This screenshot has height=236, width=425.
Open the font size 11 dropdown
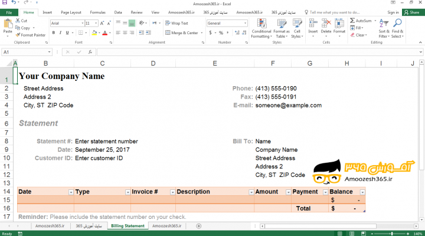[x=96, y=23]
